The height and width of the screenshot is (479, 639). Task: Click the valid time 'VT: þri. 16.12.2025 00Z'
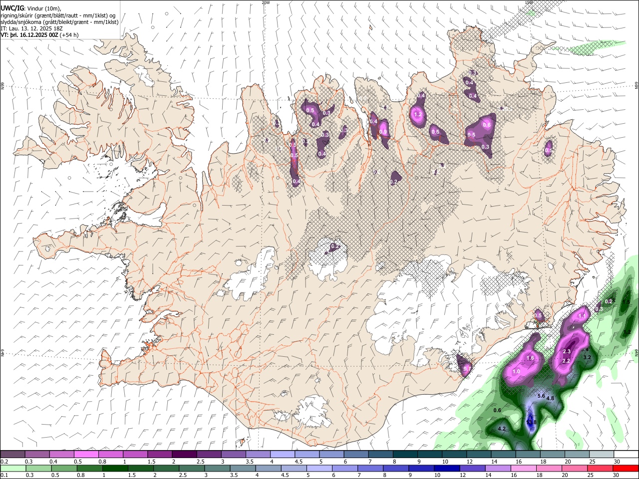(x=29, y=35)
